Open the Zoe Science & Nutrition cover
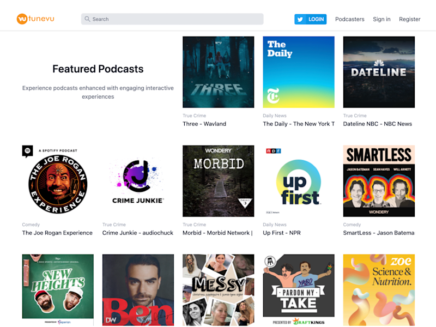Viewport: 436px width, 327px height. tap(379, 290)
